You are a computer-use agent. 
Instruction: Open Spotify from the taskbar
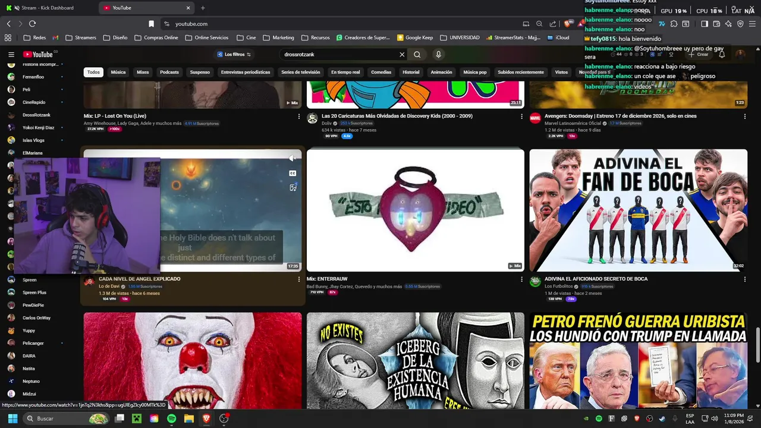tap(171, 418)
